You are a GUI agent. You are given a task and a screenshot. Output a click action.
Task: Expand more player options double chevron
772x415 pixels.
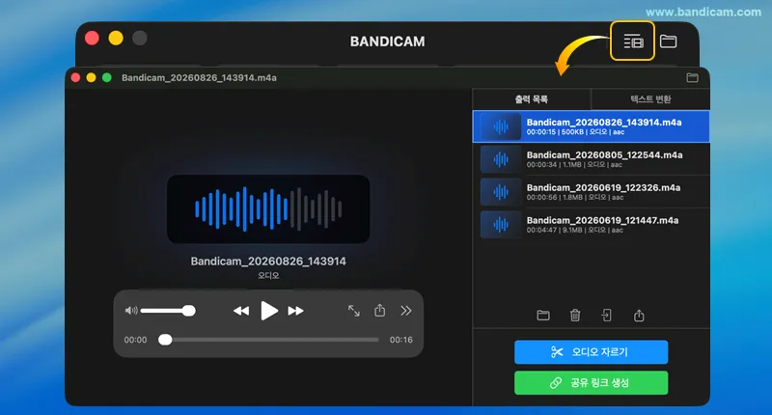coord(405,311)
